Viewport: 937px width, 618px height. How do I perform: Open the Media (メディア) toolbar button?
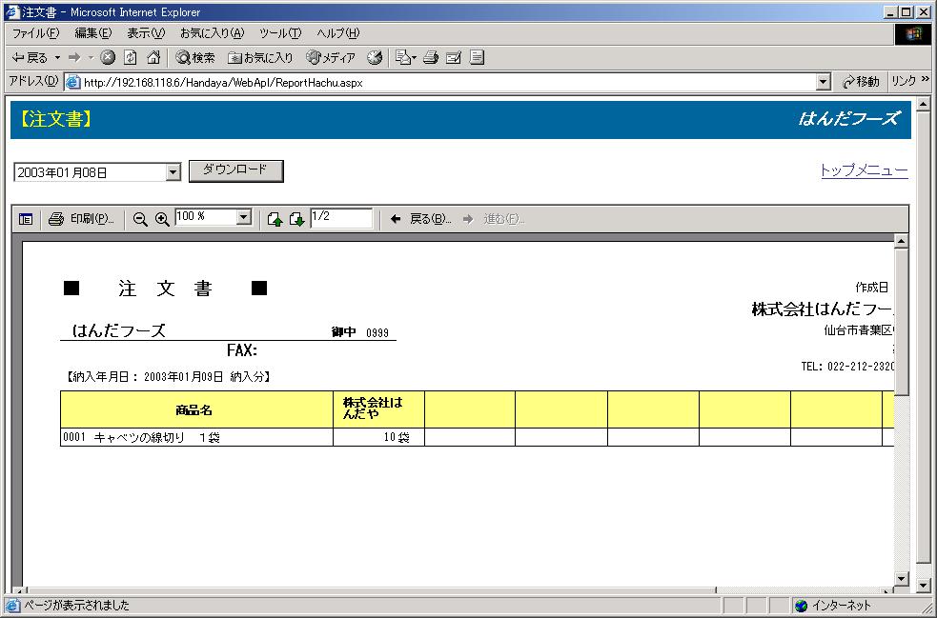[331, 57]
